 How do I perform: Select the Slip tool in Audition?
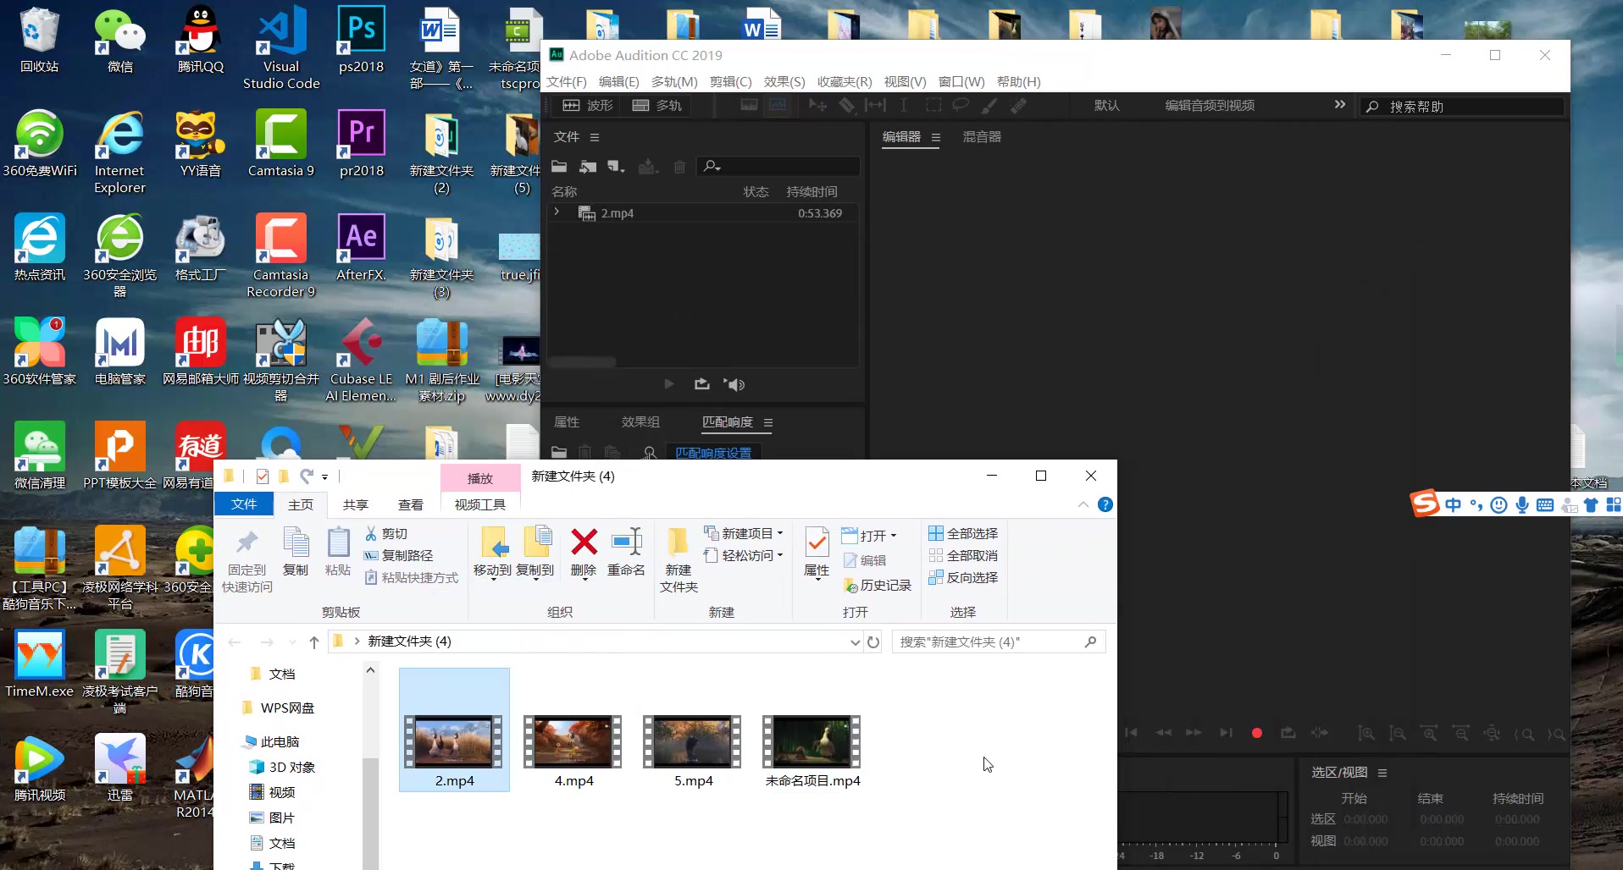tap(875, 106)
